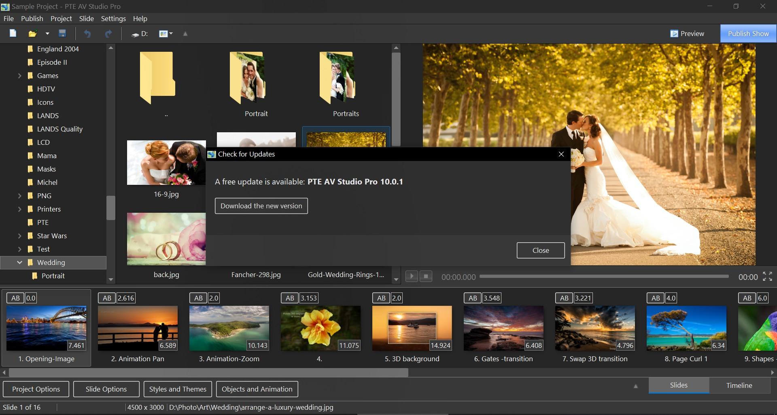This screenshot has height=415, width=777.
Task: Open the Project menu
Action: point(61,19)
